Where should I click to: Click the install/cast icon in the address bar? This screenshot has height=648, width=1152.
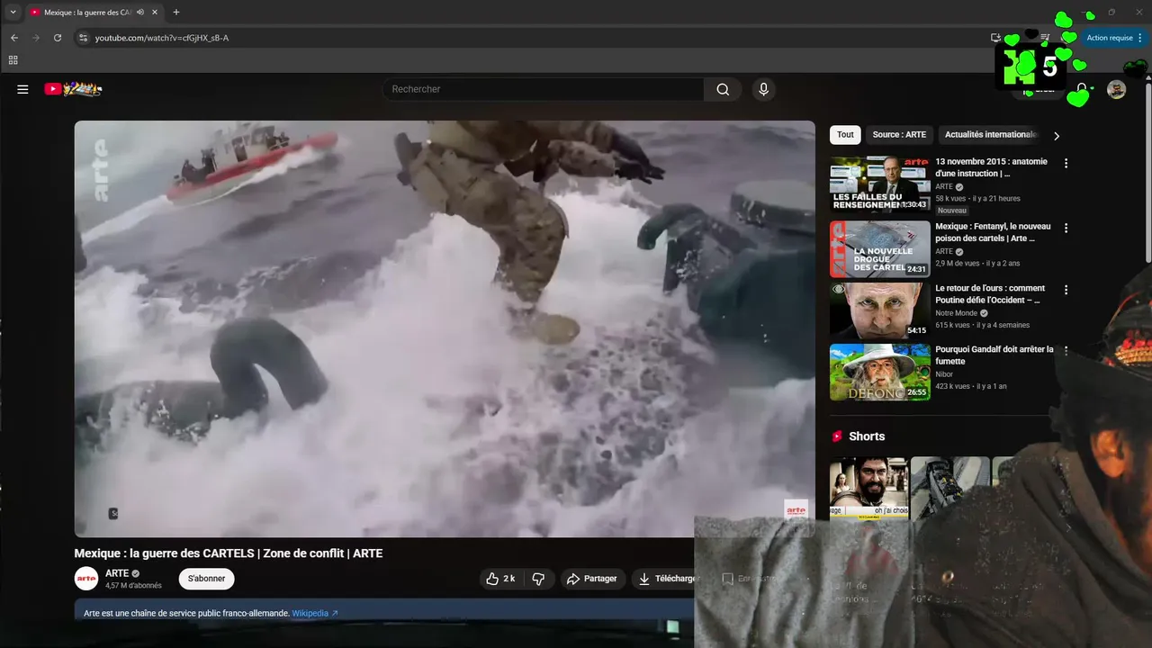995,38
